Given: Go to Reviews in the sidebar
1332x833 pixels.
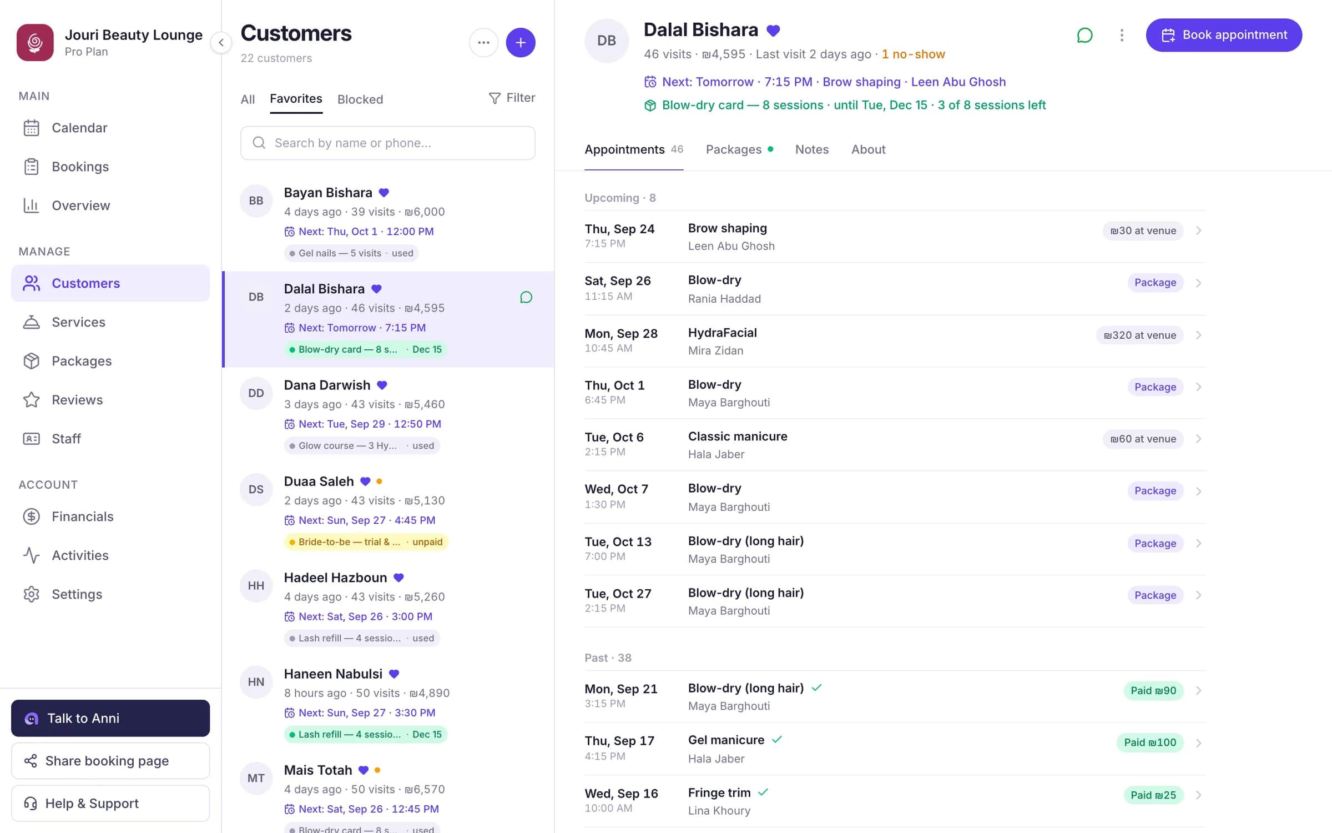Looking at the screenshot, I should (x=110, y=400).
